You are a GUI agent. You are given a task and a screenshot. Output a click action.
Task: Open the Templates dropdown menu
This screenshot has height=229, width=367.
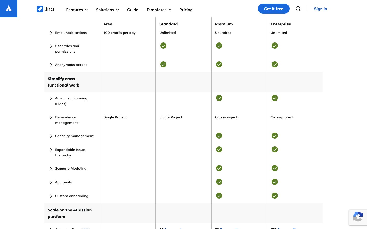coord(159,10)
